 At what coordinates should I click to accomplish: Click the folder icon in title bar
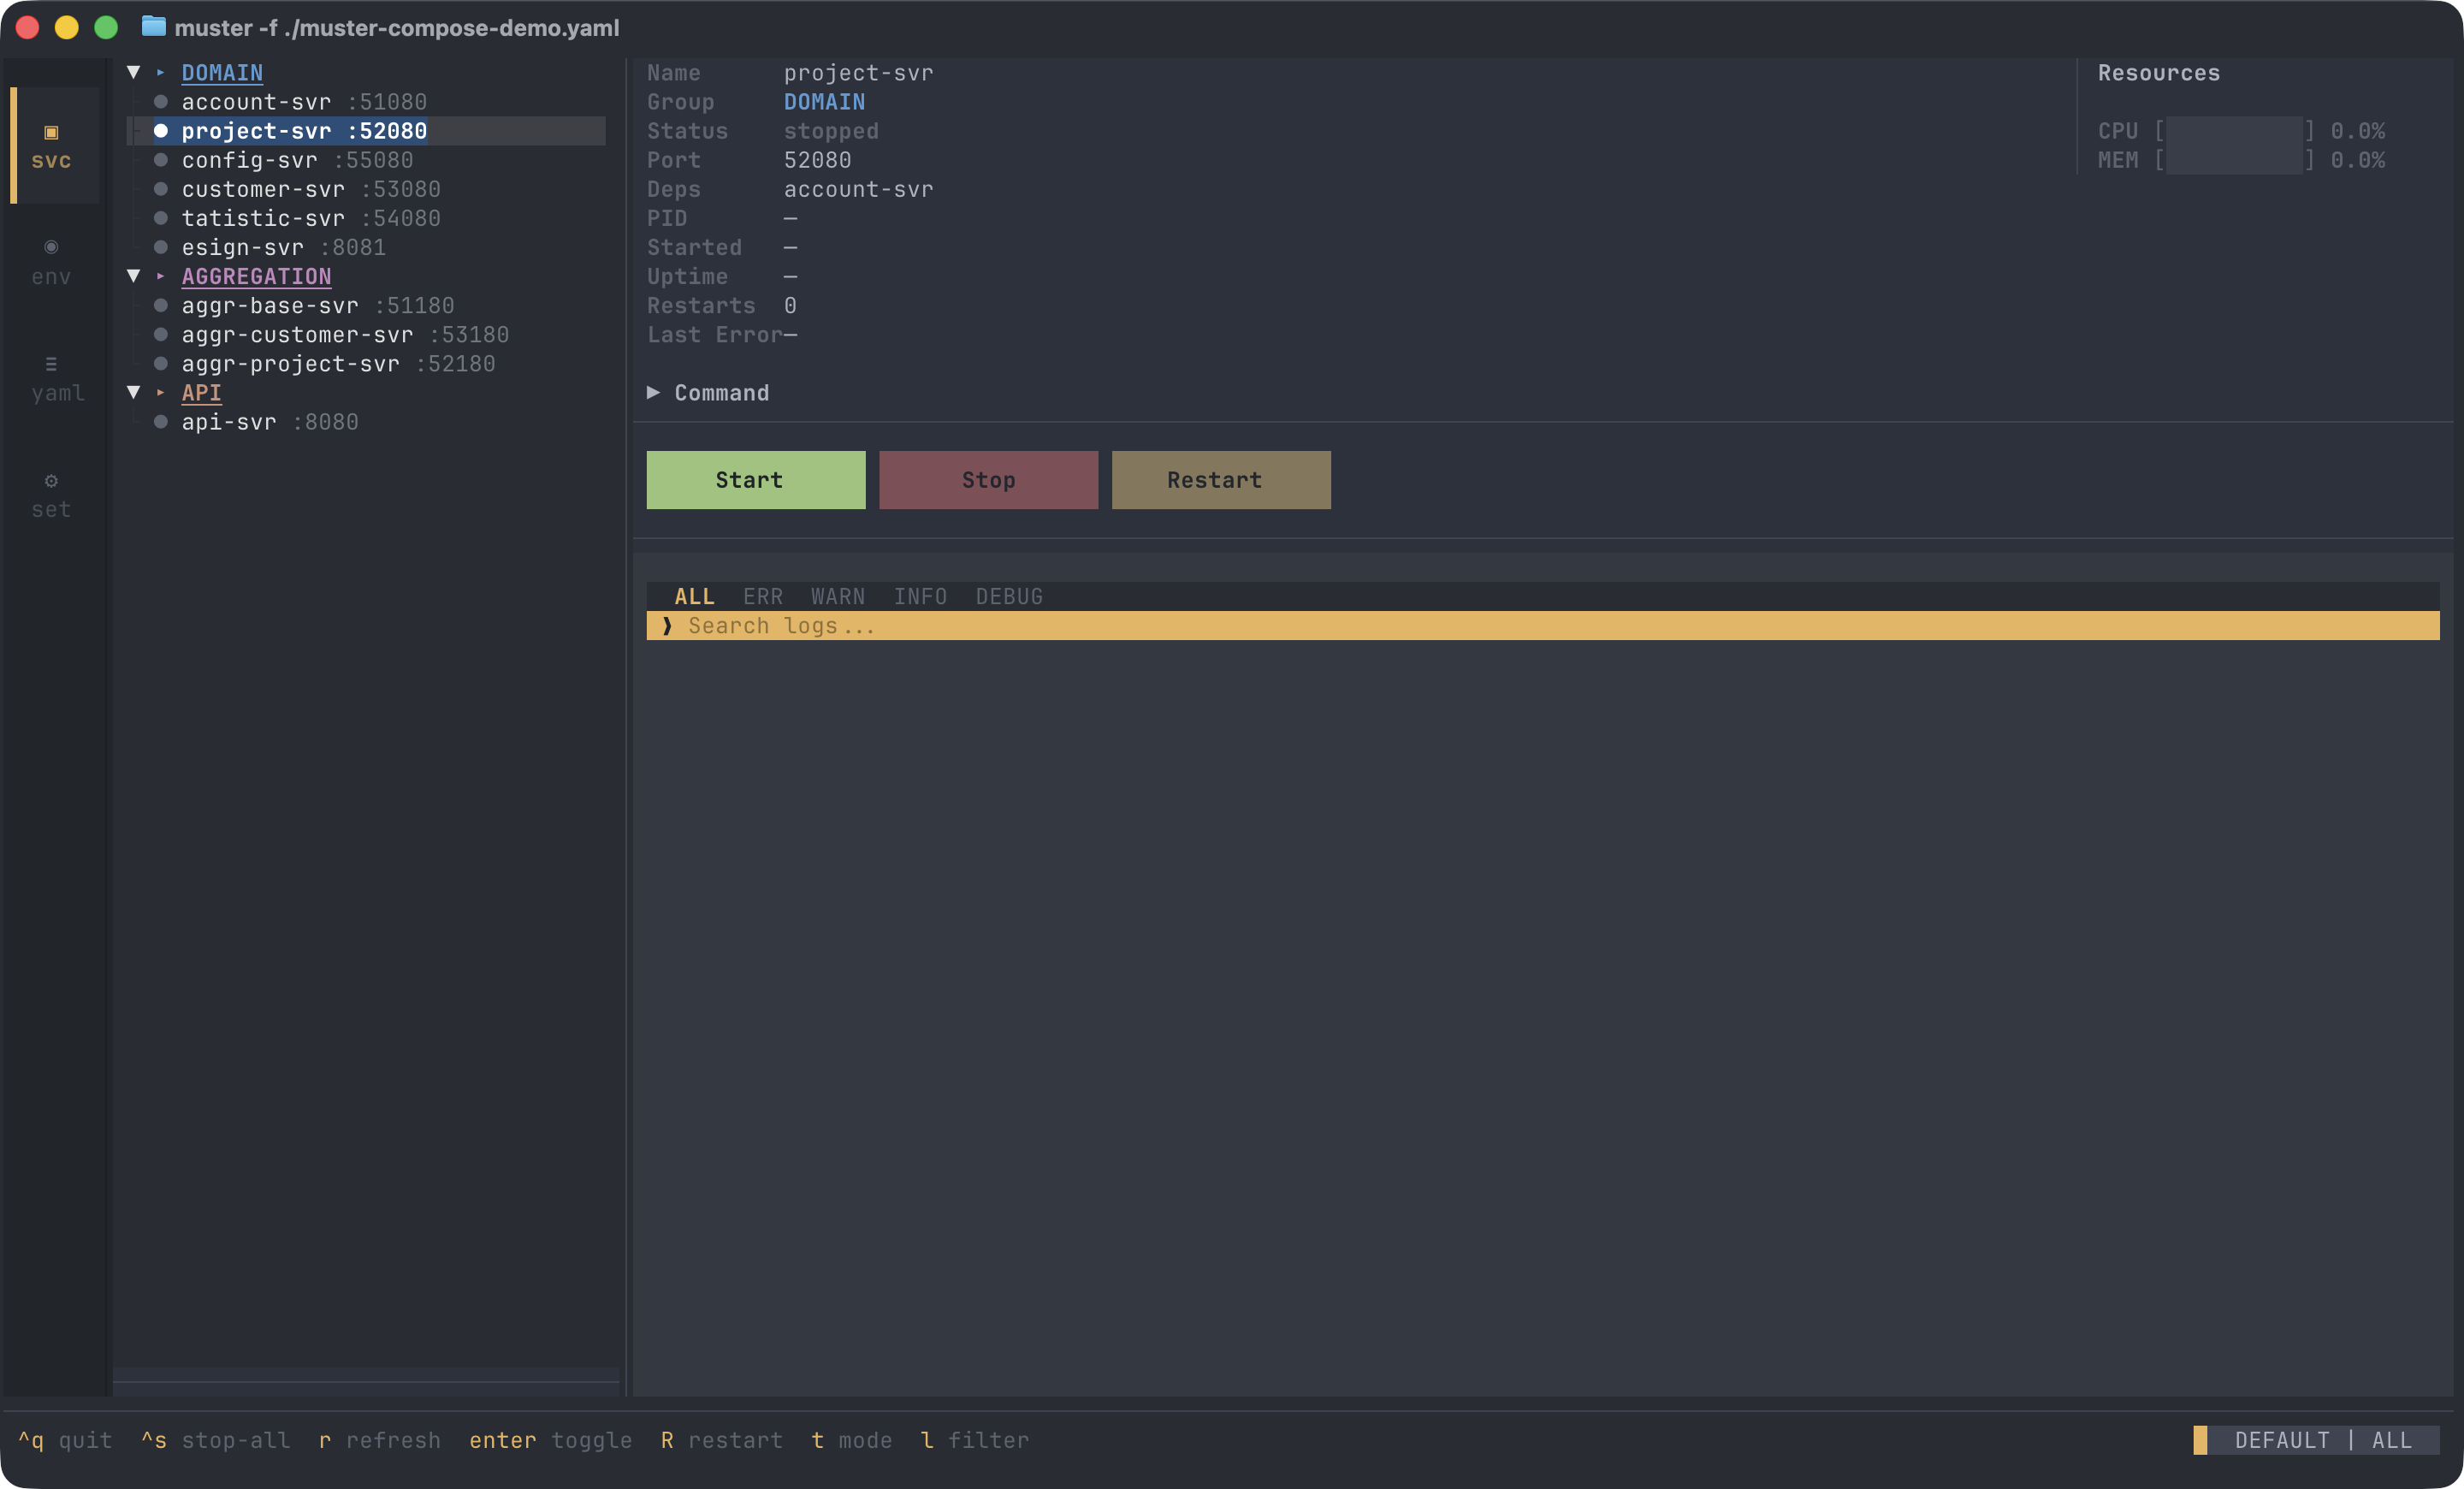coord(153,27)
